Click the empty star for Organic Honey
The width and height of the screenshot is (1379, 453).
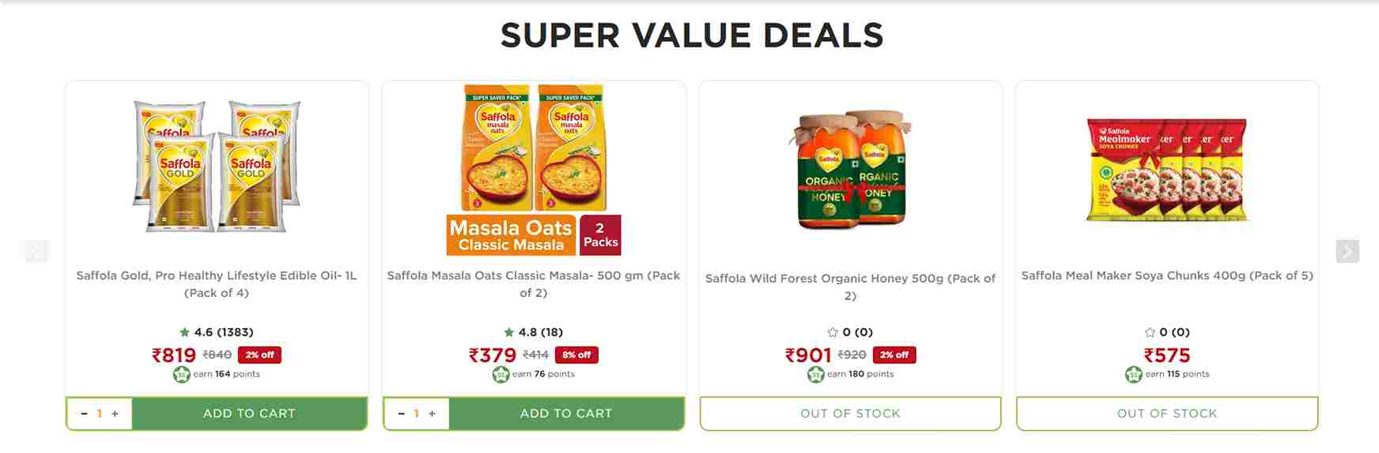click(x=833, y=332)
